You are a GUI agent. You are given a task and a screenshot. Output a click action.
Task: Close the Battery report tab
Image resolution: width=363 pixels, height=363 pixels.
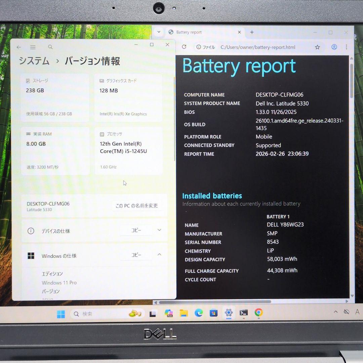(239, 32)
